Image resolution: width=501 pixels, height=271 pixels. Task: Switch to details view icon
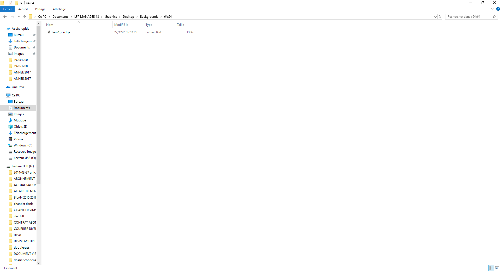point(491,268)
